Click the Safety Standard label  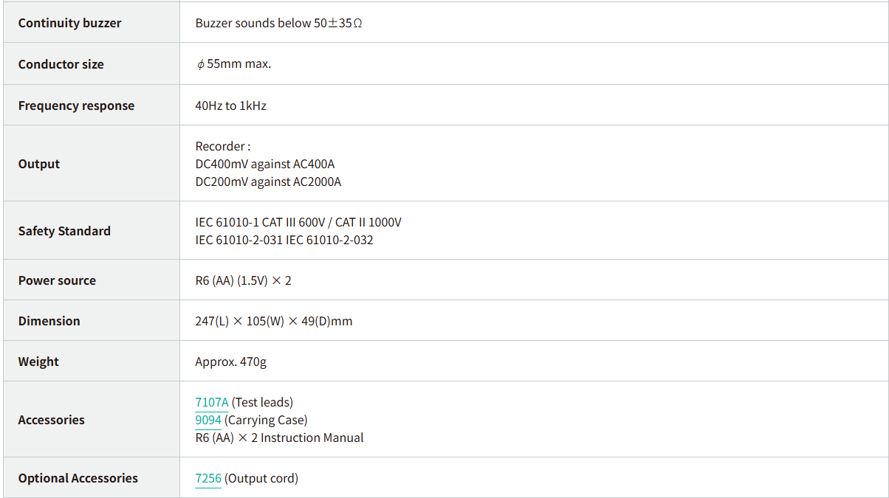pos(64,231)
